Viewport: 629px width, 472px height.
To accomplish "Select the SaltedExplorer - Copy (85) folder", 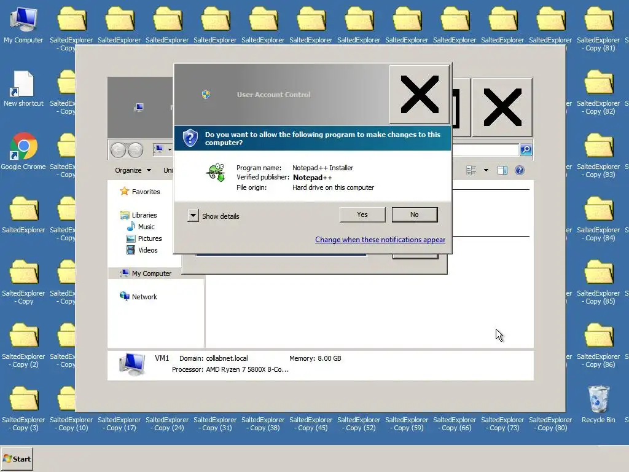I will click(598, 283).
